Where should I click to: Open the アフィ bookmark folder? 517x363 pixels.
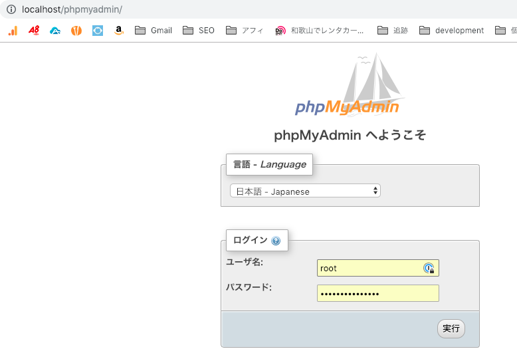[x=245, y=31]
